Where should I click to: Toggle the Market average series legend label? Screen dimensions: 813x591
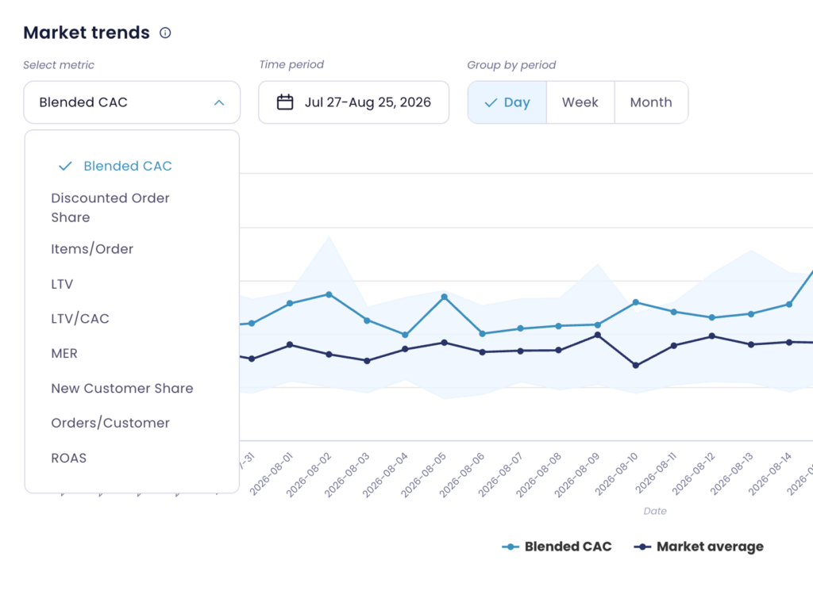[x=710, y=547]
